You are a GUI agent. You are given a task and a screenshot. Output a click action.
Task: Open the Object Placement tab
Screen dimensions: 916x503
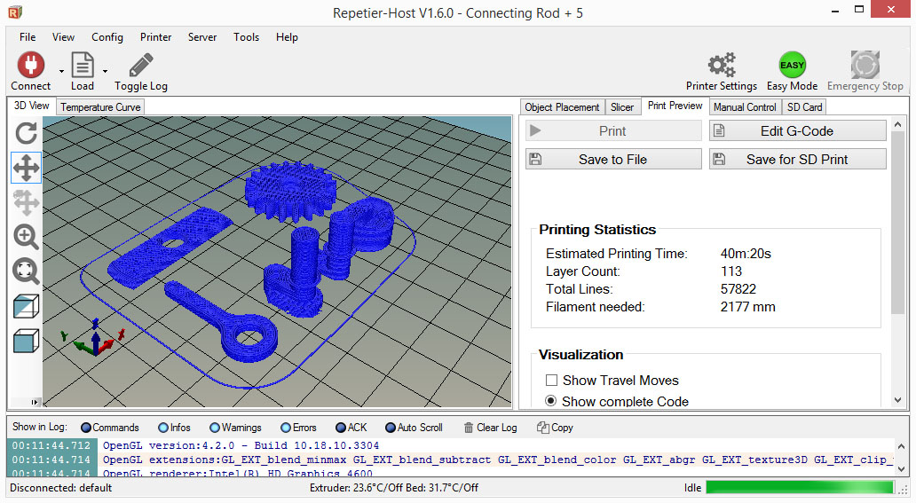562,107
